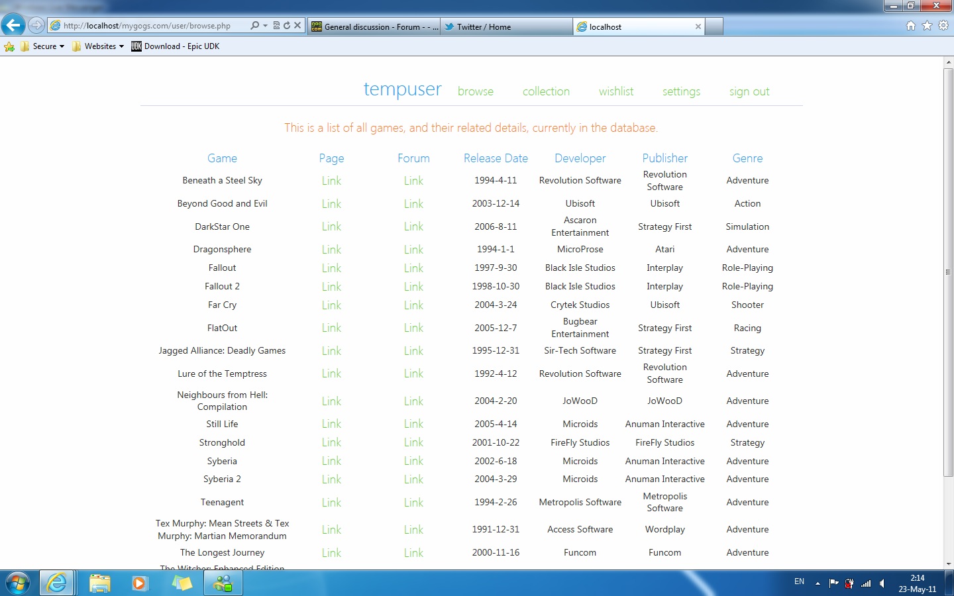Image resolution: width=954 pixels, height=596 pixels.
Task: Click the Release Date column header
Action: tap(496, 158)
